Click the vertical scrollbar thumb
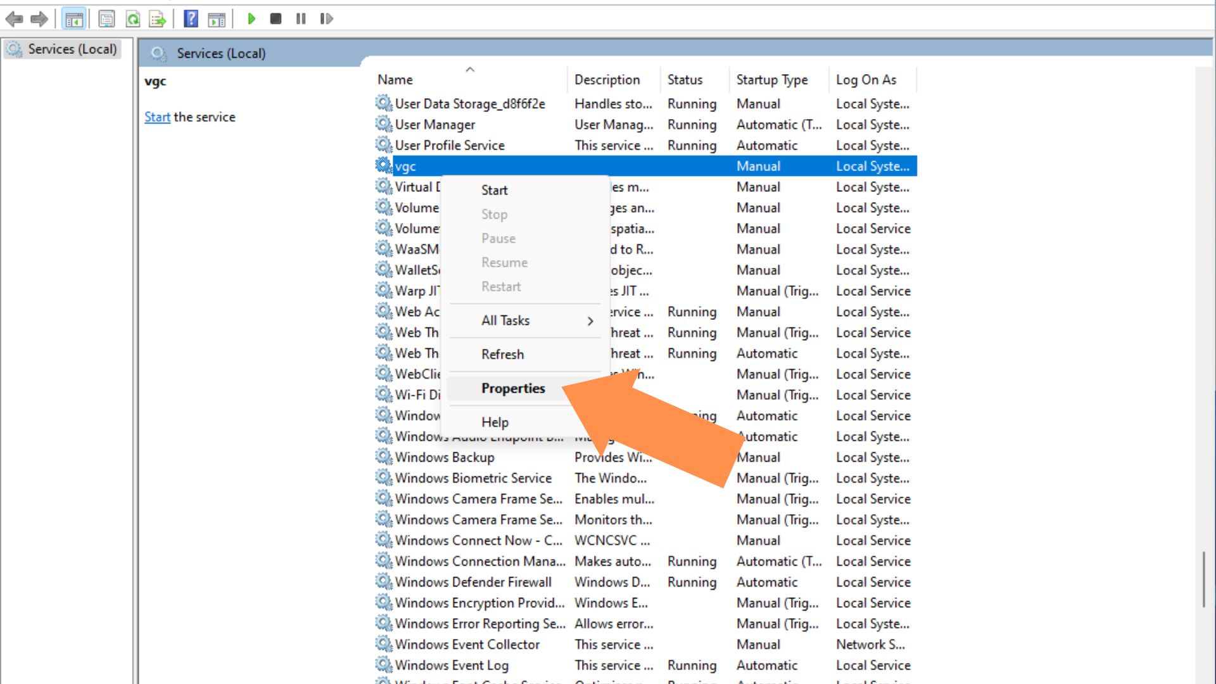The width and height of the screenshot is (1216, 684). coord(1204,579)
